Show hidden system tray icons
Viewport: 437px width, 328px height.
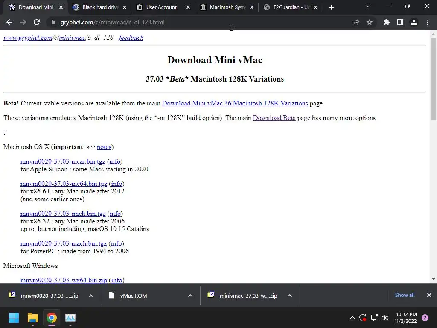pyautogui.click(x=352, y=318)
